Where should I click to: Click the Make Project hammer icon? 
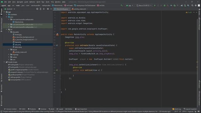pyautogui.click(x=122, y=6)
